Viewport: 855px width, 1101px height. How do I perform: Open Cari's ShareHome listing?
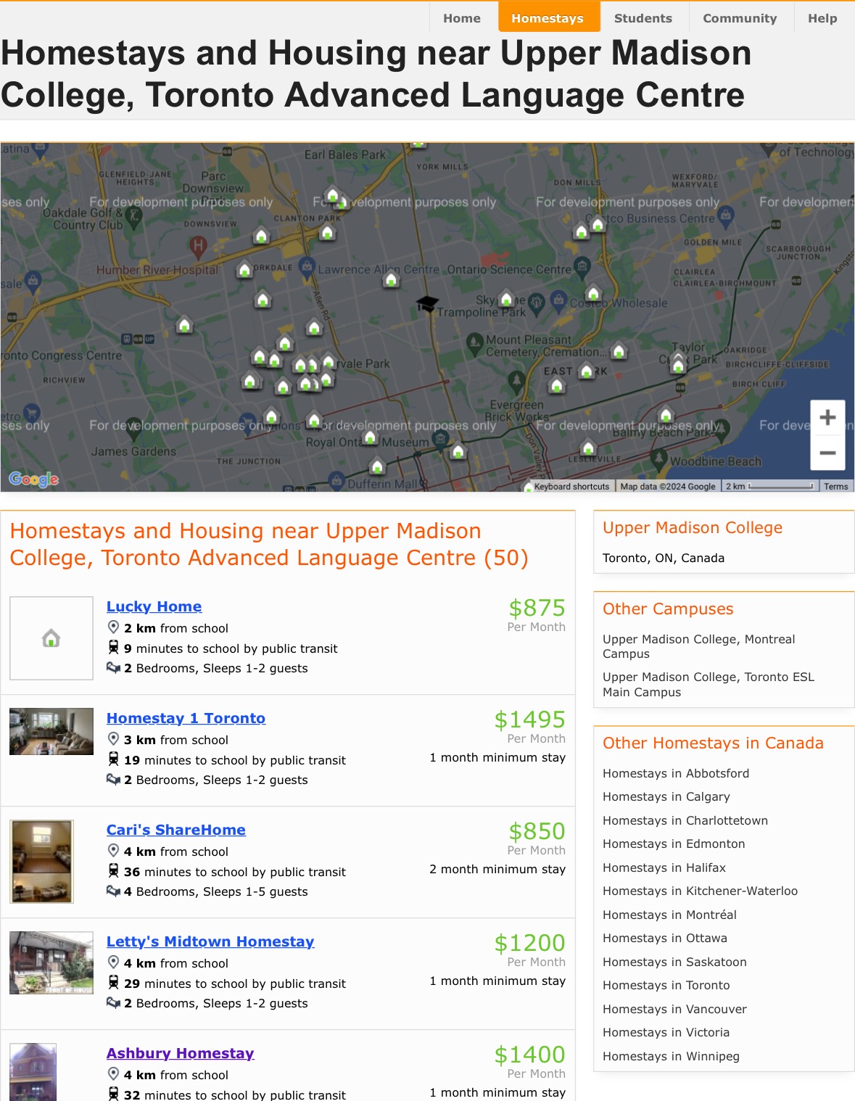click(176, 830)
